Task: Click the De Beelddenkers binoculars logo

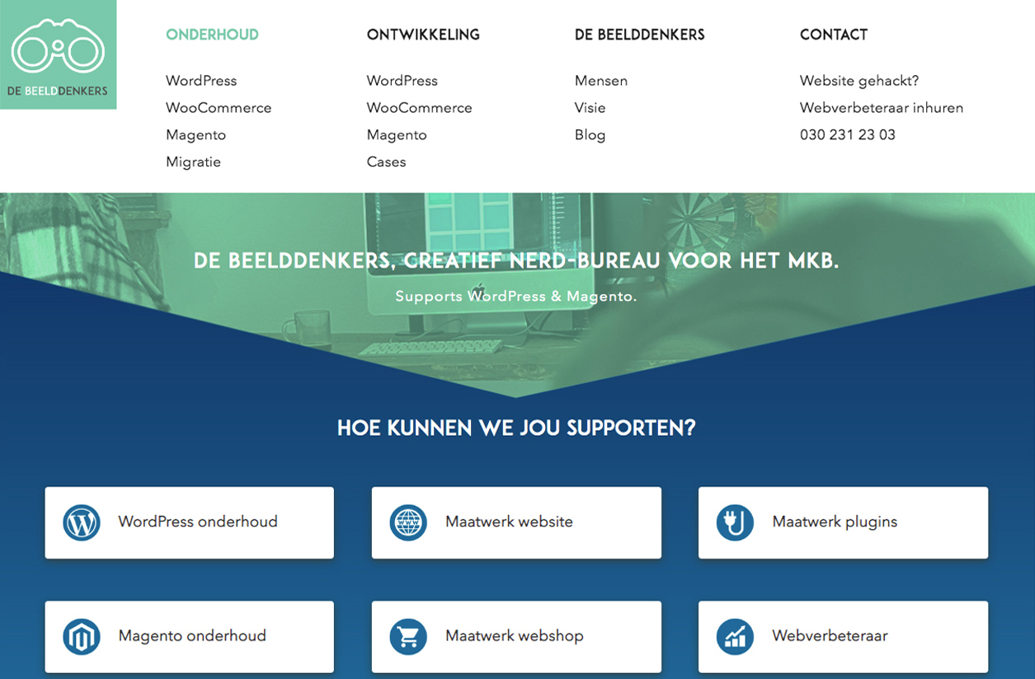Action: click(x=58, y=54)
